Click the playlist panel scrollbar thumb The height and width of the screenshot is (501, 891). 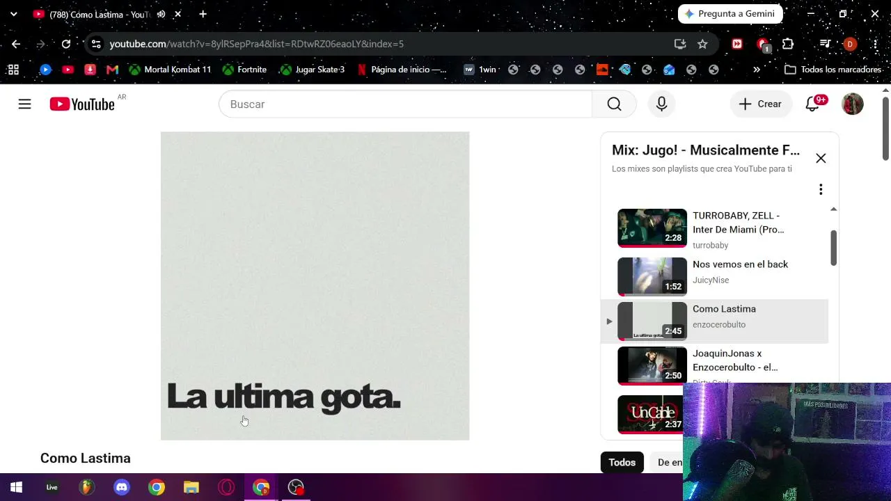[x=833, y=248]
